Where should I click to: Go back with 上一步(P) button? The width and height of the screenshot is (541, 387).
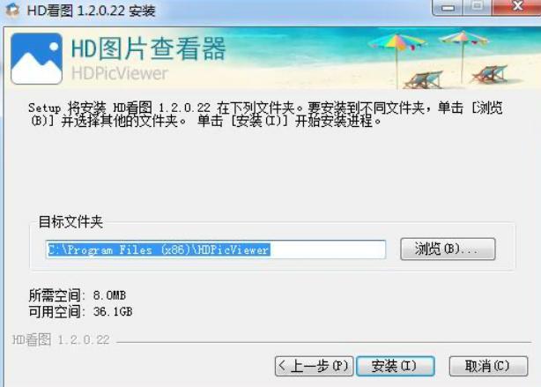314,366
